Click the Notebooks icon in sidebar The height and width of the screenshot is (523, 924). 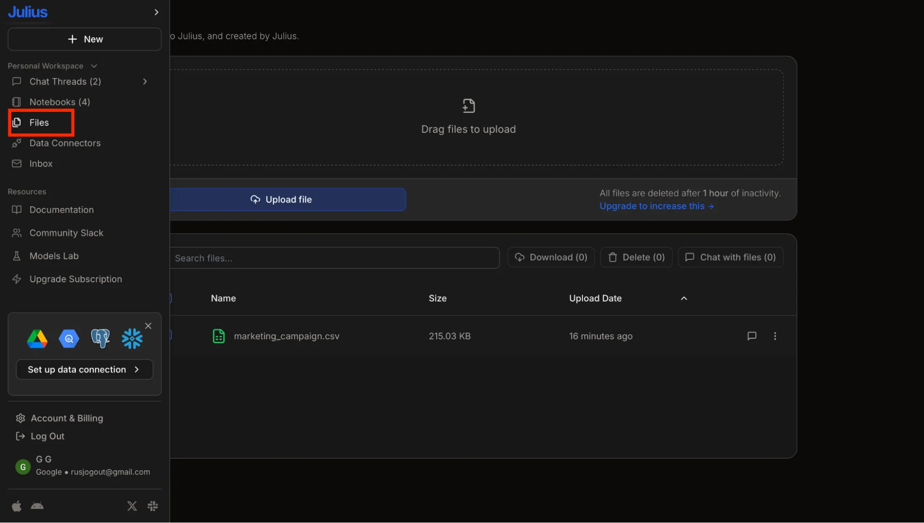17,102
